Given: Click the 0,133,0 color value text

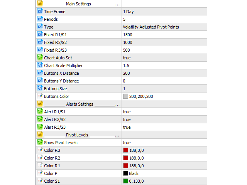Looking at the screenshot, I should tap(136, 181).
